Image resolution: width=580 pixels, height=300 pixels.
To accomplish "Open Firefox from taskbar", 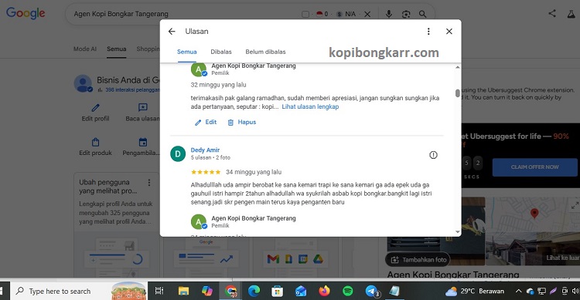I will [x=324, y=292].
